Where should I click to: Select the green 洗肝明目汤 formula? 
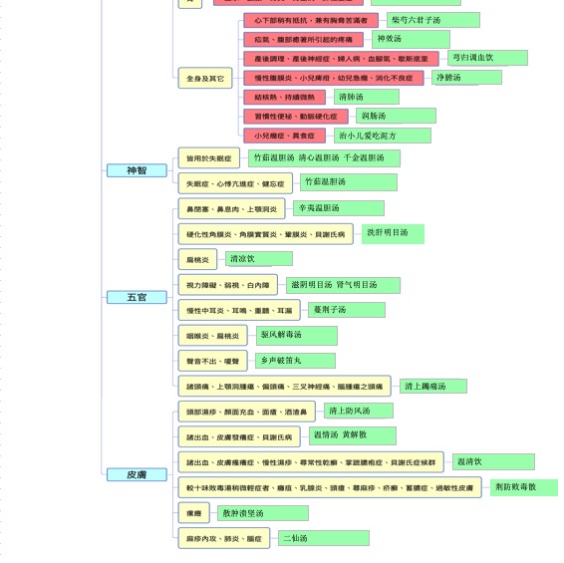click(394, 234)
